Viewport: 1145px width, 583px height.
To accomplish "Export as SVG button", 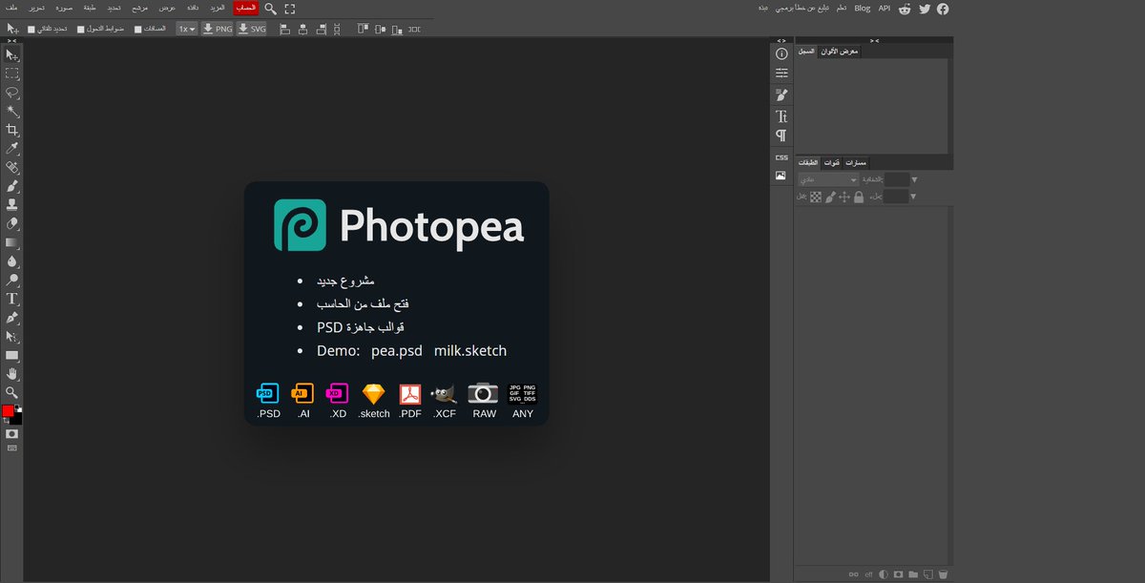I will point(252,29).
